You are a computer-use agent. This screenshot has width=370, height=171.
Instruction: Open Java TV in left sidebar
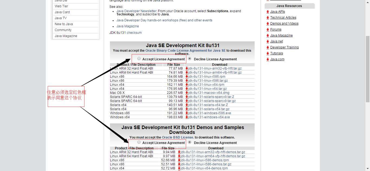click(x=61, y=18)
